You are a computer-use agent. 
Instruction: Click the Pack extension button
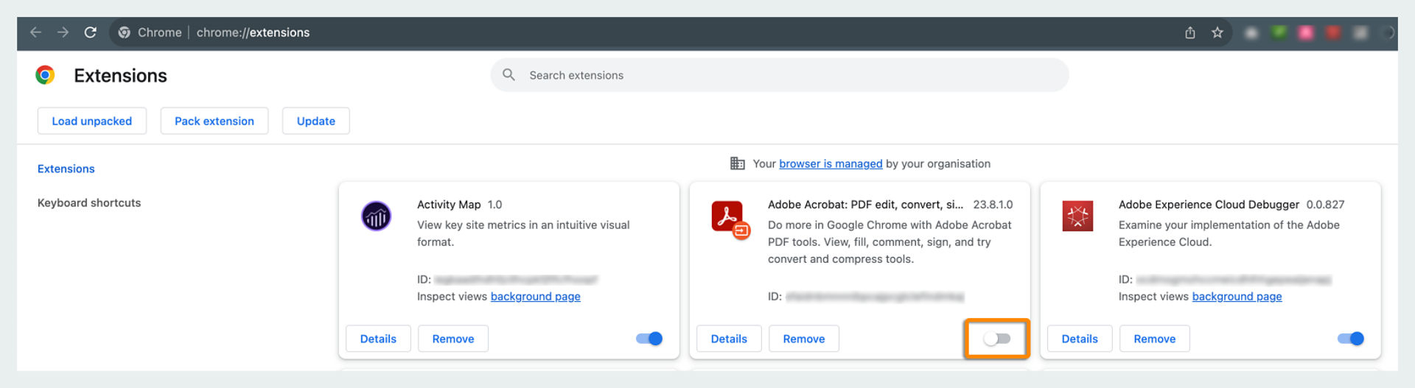pyautogui.click(x=214, y=121)
